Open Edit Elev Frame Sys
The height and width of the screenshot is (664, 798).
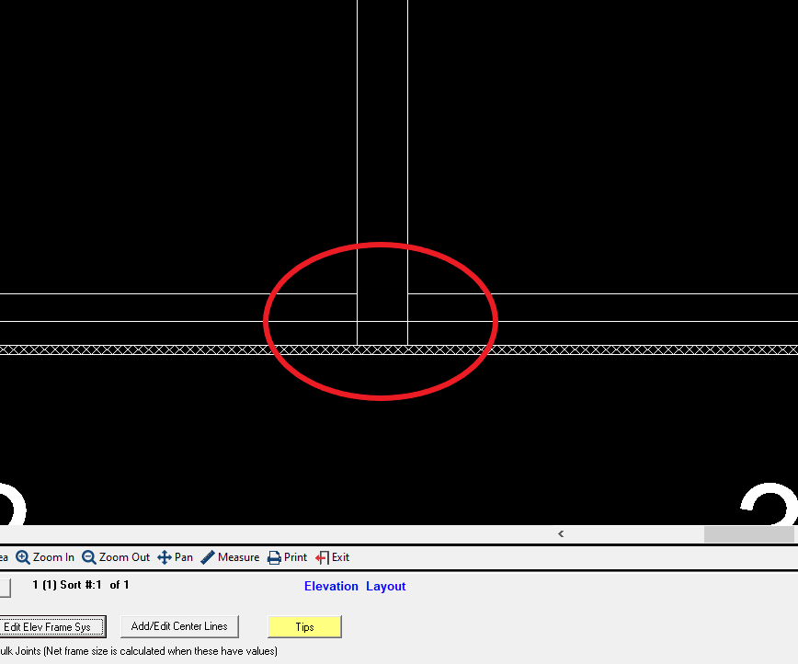click(x=51, y=627)
